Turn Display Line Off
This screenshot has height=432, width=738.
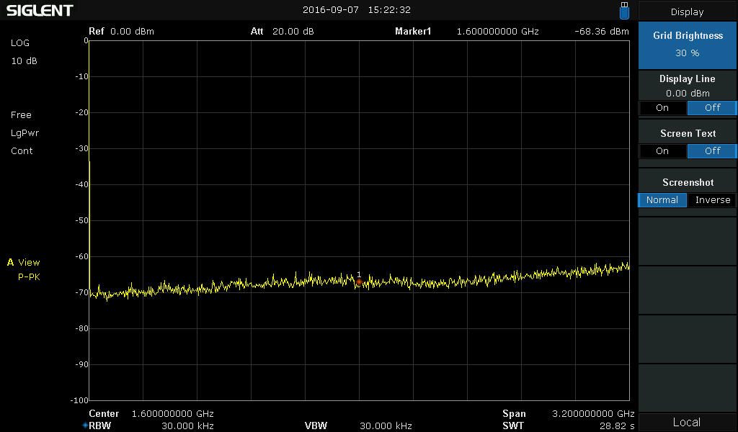711,108
